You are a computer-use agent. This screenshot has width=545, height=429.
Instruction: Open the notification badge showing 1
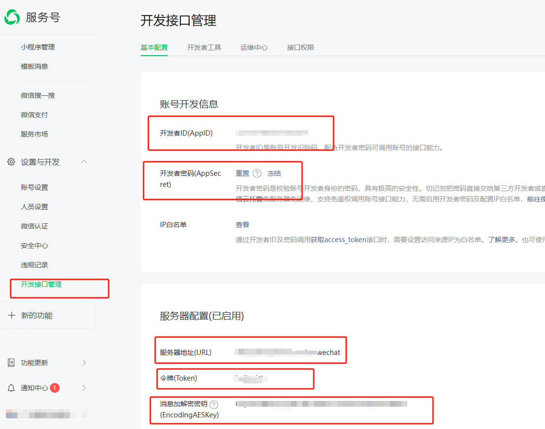click(55, 388)
